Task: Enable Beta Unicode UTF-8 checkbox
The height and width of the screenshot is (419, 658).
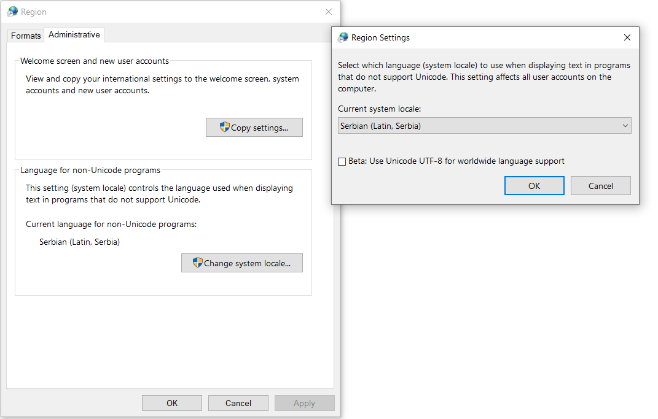Action: coord(342,161)
